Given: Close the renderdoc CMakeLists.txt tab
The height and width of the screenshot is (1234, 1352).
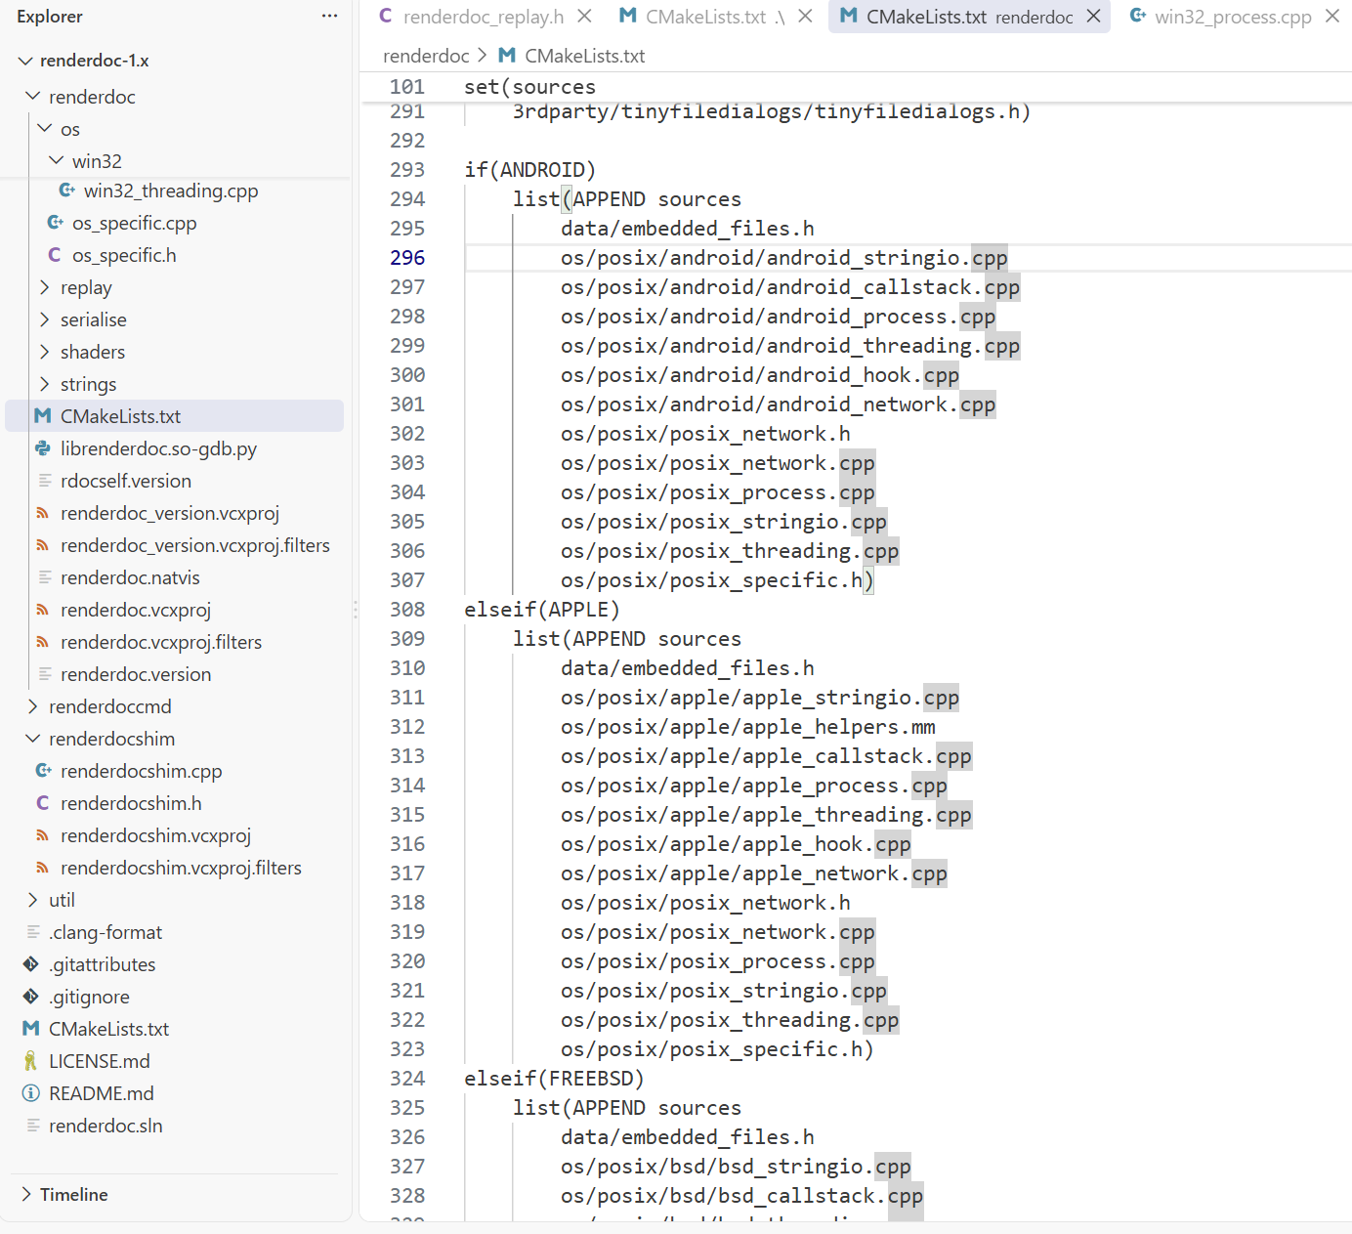Looking at the screenshot, I should (1094, 17).
